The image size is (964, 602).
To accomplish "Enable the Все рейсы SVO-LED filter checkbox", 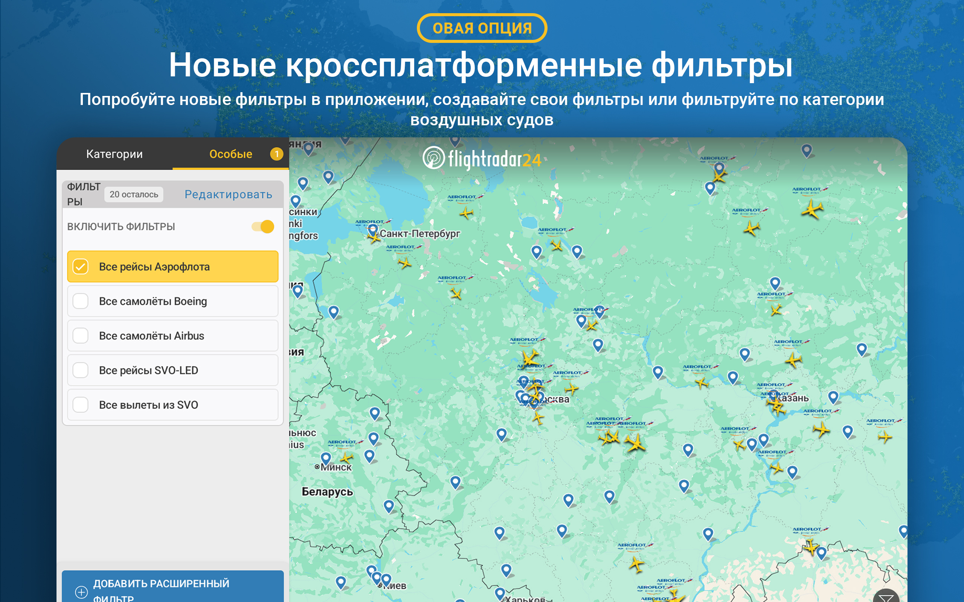I will click(81, 370).
